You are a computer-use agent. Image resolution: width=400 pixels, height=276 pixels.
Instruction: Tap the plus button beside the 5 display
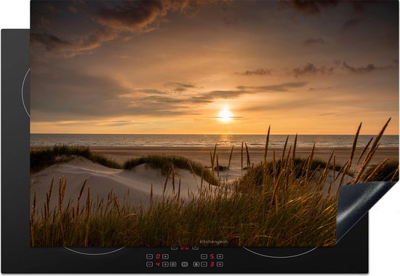tap(220, 256)
